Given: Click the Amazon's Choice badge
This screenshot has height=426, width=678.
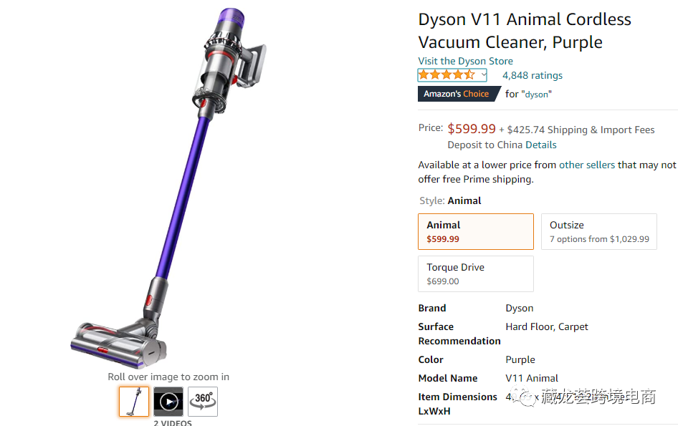Looking at the screenshot, I should tap(456, 94).
